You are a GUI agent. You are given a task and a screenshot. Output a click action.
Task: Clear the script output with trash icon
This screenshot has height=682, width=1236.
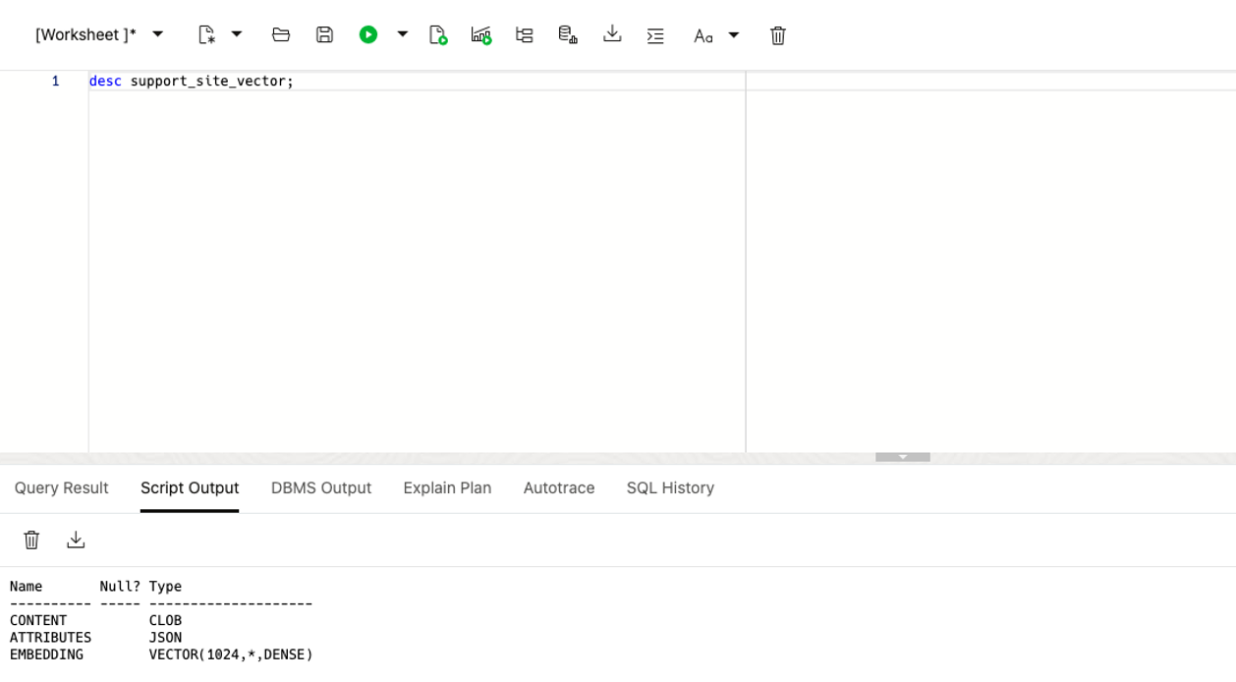(x=31, y=540)
